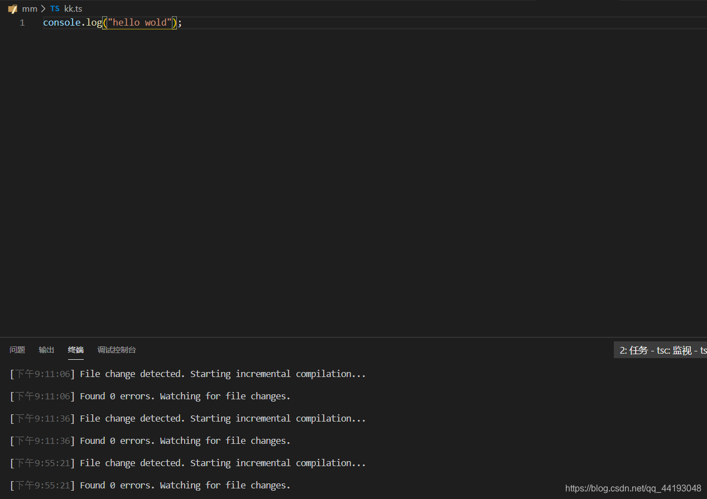This screenshot has width=707, height=499.
Task: Open the 调试控制台 panel tab
Action: click(x=117, y=350)
